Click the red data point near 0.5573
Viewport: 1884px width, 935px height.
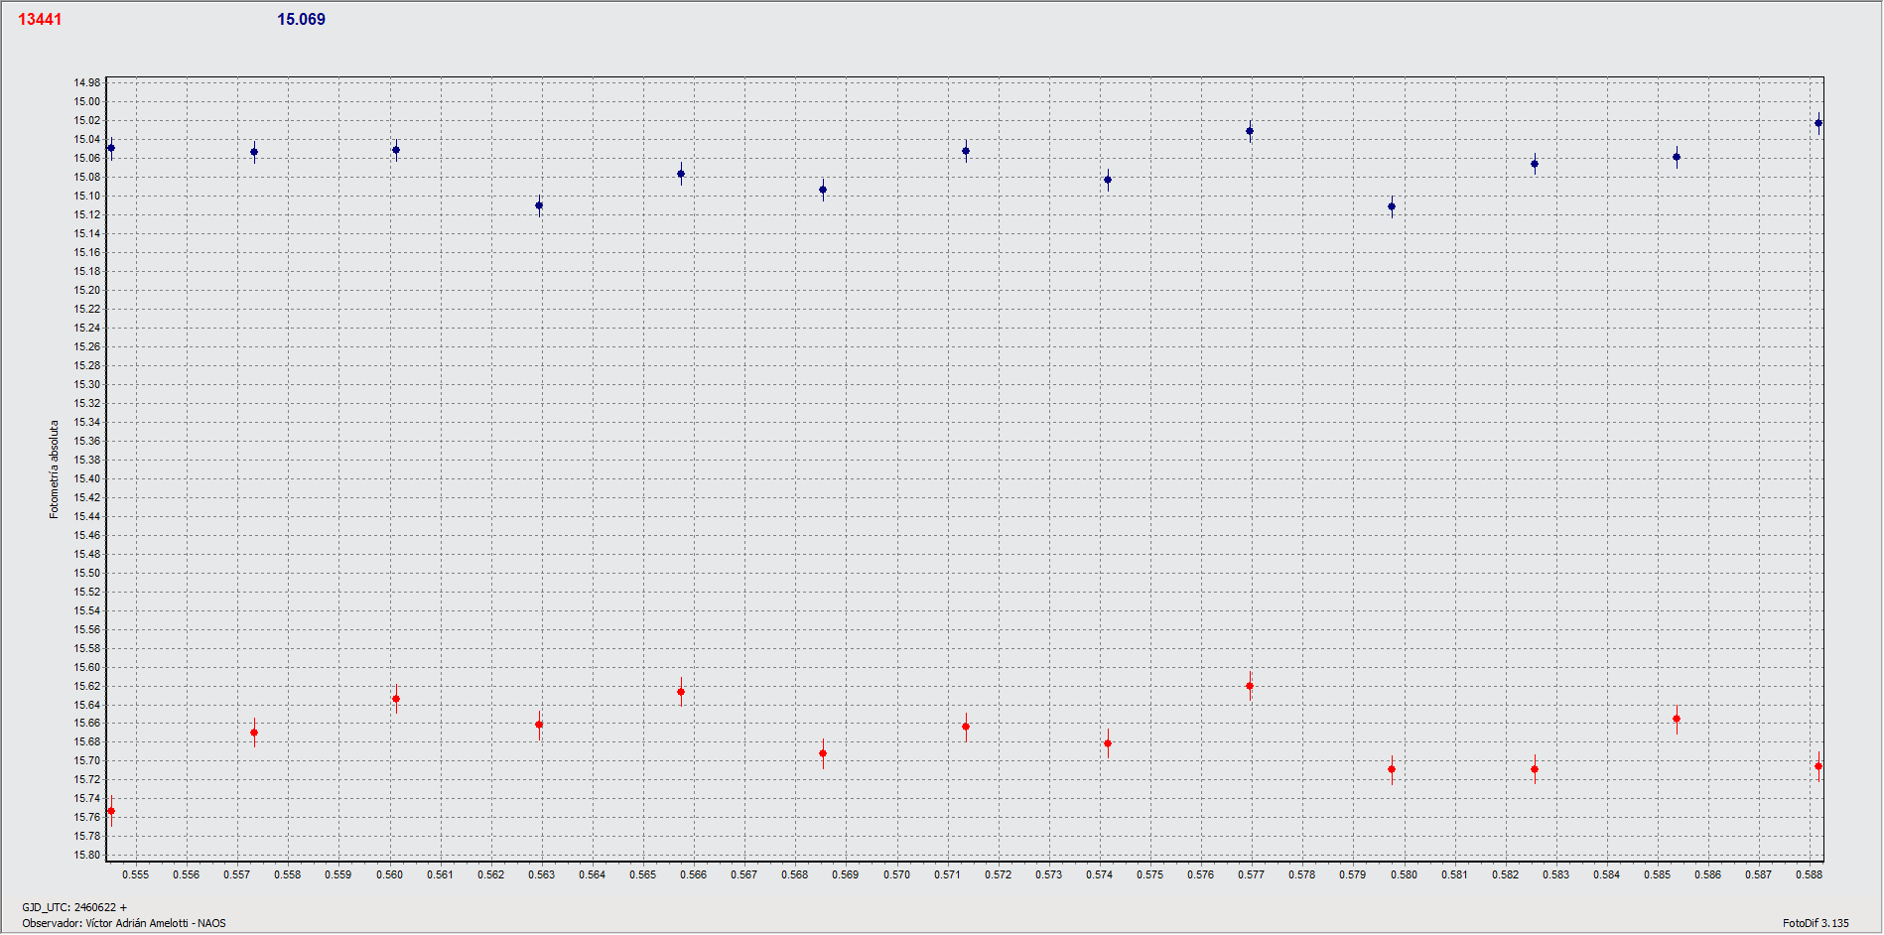[254, 733]
